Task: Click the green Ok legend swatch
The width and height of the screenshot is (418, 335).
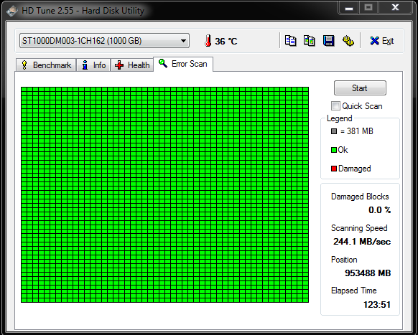Action: coord(334,150)
